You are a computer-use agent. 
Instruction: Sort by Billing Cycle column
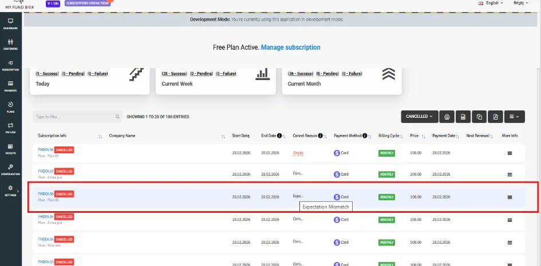point(401,137)
